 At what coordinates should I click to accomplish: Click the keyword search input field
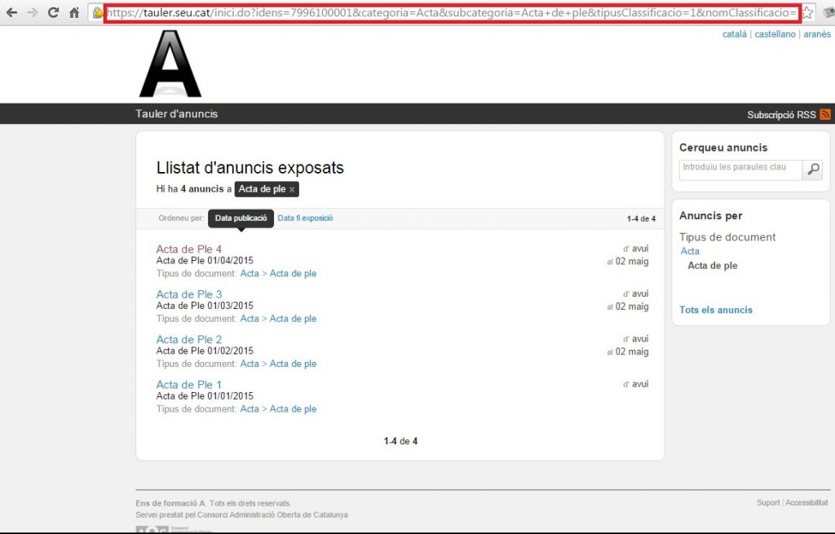pyautogui.click(x=740, y=168)
